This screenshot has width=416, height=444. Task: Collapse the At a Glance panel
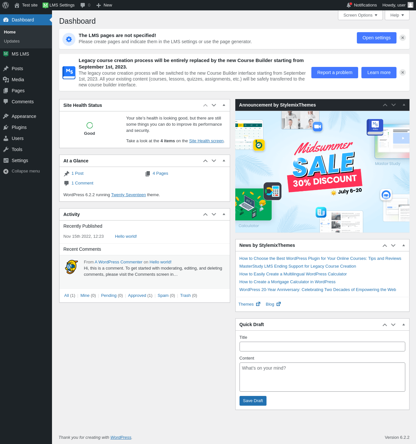point(224,161)
